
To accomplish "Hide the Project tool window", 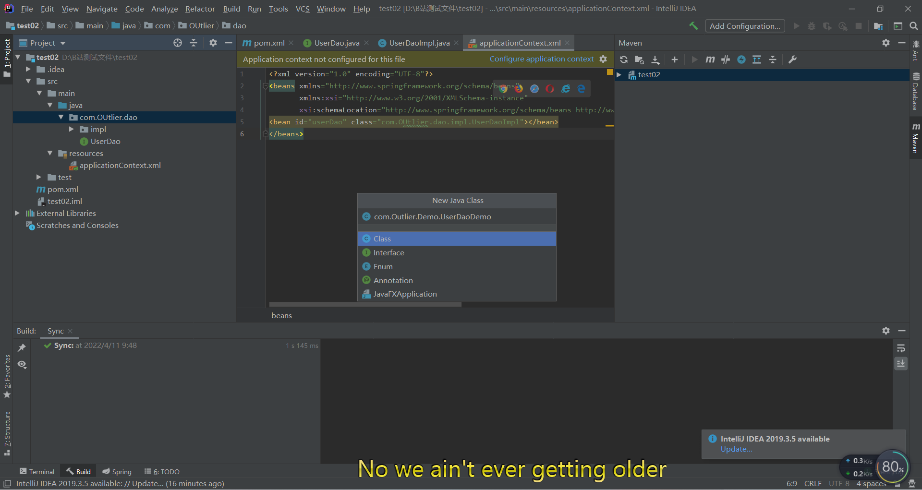I will (x=229, y=43).
